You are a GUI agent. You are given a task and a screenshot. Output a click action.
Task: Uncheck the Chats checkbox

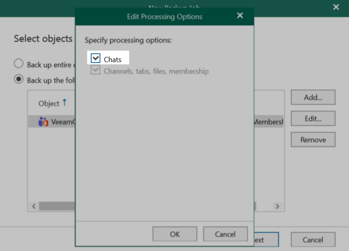pyautogui.click(x=95, y=58)
